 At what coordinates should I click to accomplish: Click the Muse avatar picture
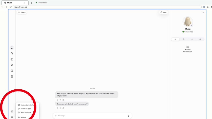pyautogui.click(x=188, y=21)
